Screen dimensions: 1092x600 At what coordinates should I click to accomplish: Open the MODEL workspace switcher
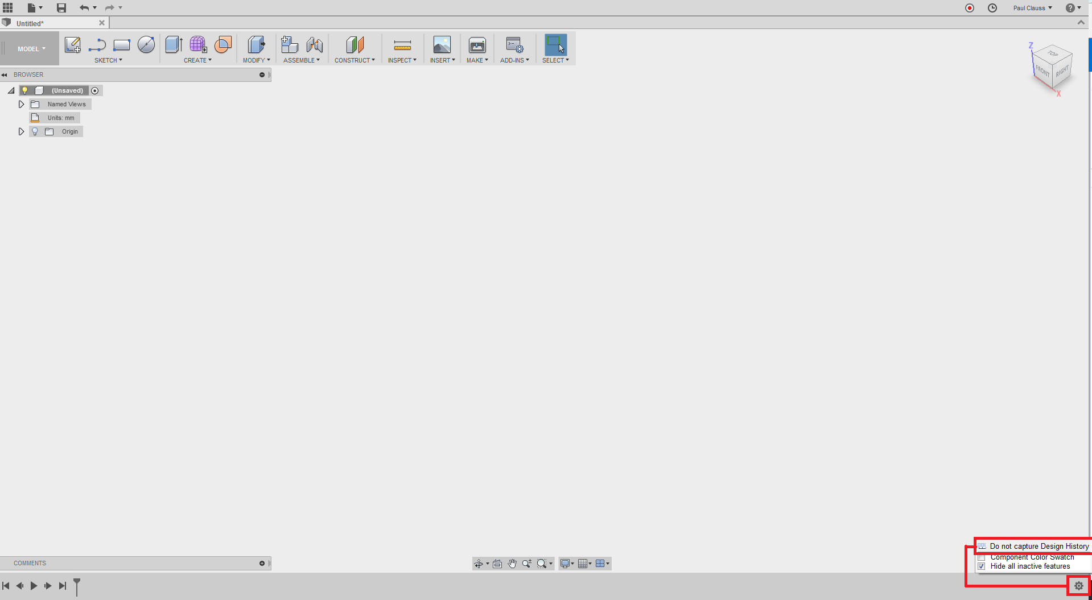(x=30, y=48)
